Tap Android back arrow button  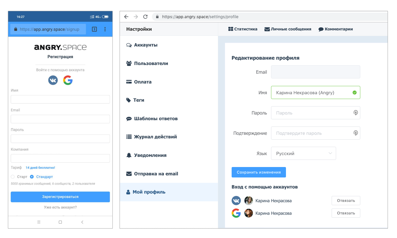point(82,222)
